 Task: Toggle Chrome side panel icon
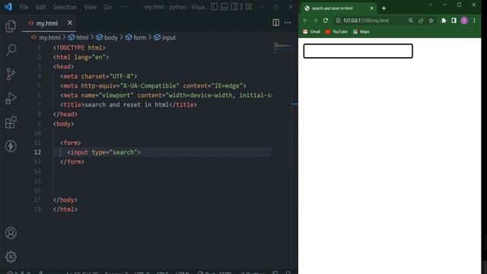click(454, 21)
